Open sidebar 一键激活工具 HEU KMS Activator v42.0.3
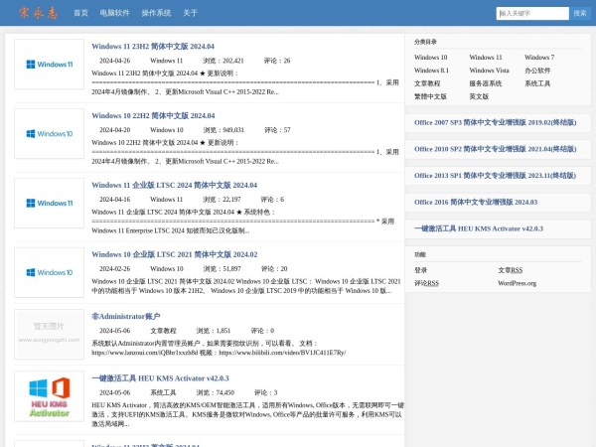 tap(479, 228)
